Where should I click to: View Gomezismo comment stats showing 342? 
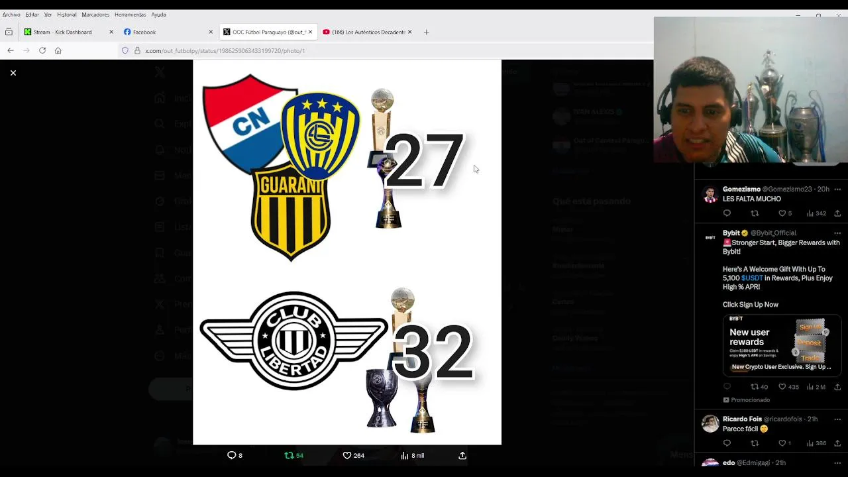(816, 213)
